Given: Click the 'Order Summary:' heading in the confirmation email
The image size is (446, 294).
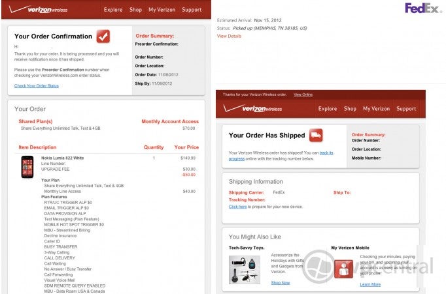Looking at the screenshot, I should pos(155,36).
